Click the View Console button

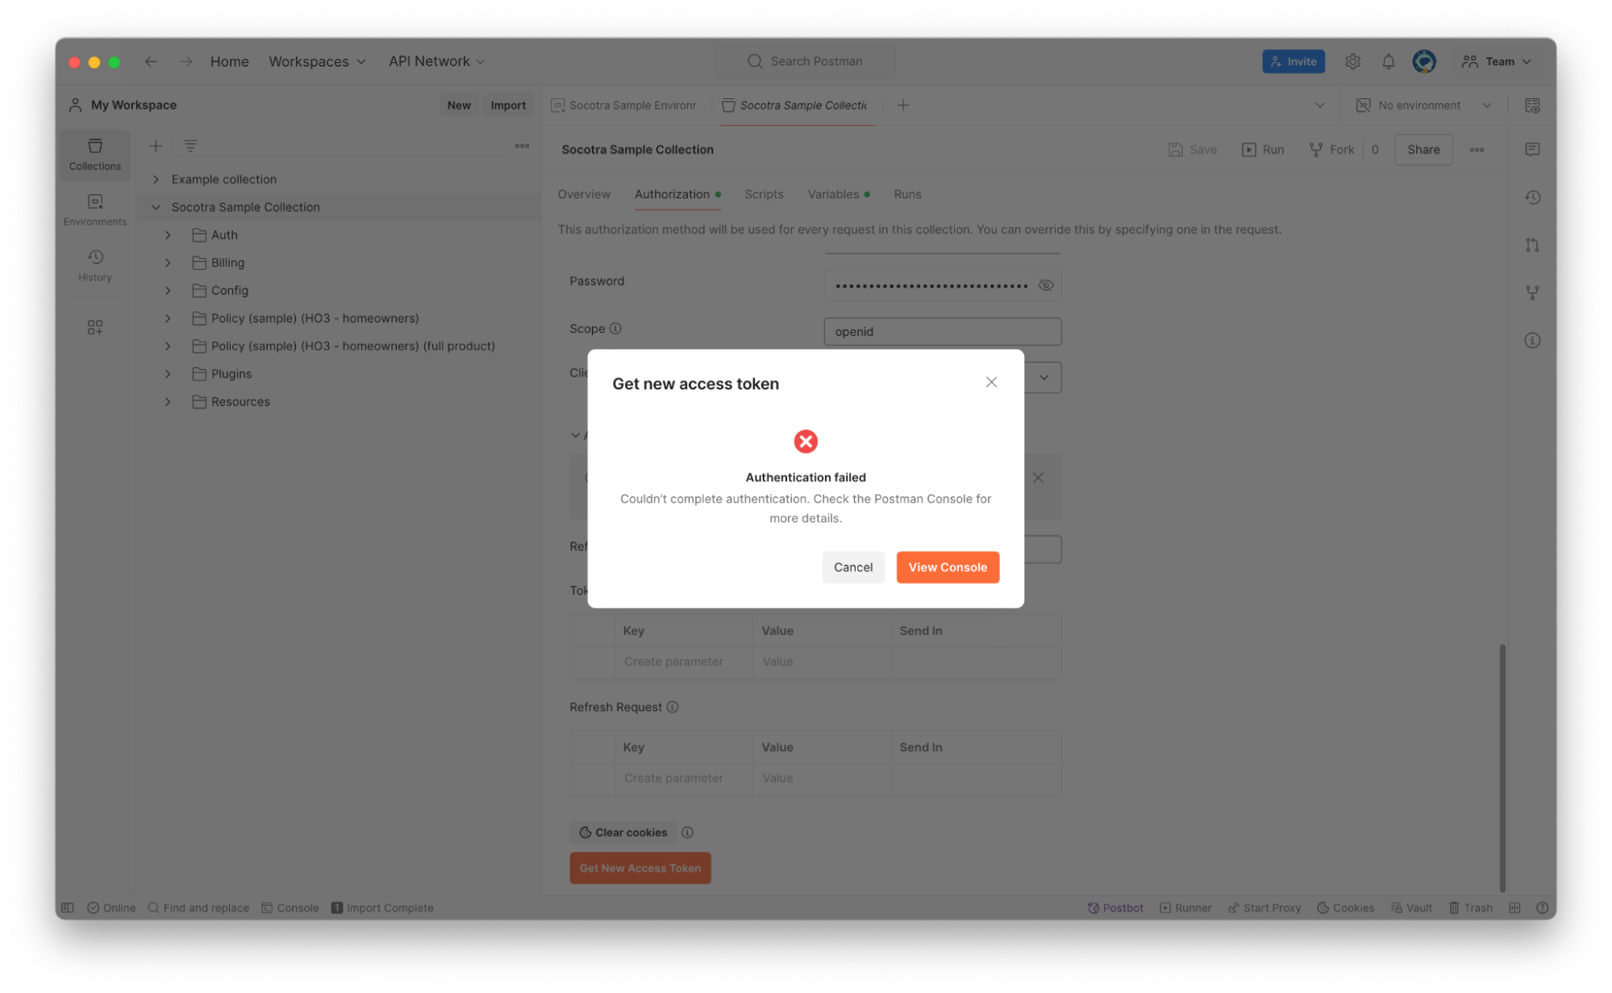click(x=948, y=567)
